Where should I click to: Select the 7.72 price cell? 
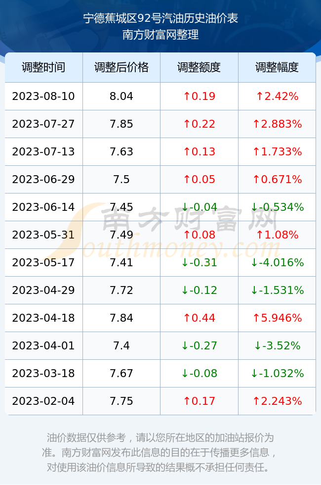click(121, 290)
